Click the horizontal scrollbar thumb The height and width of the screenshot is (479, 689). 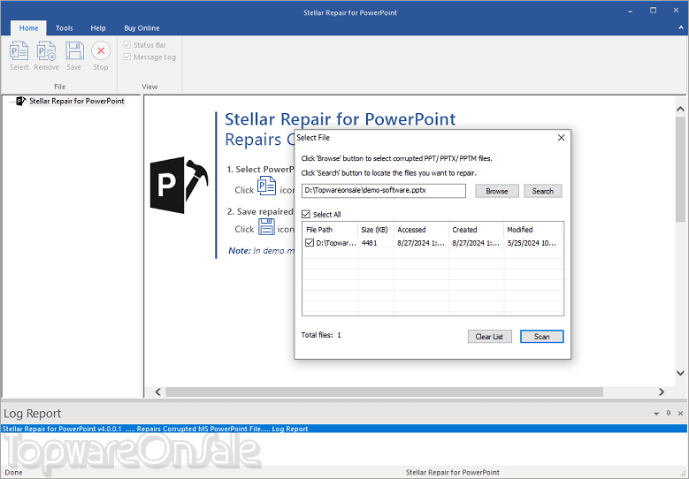tap(385, 392)
